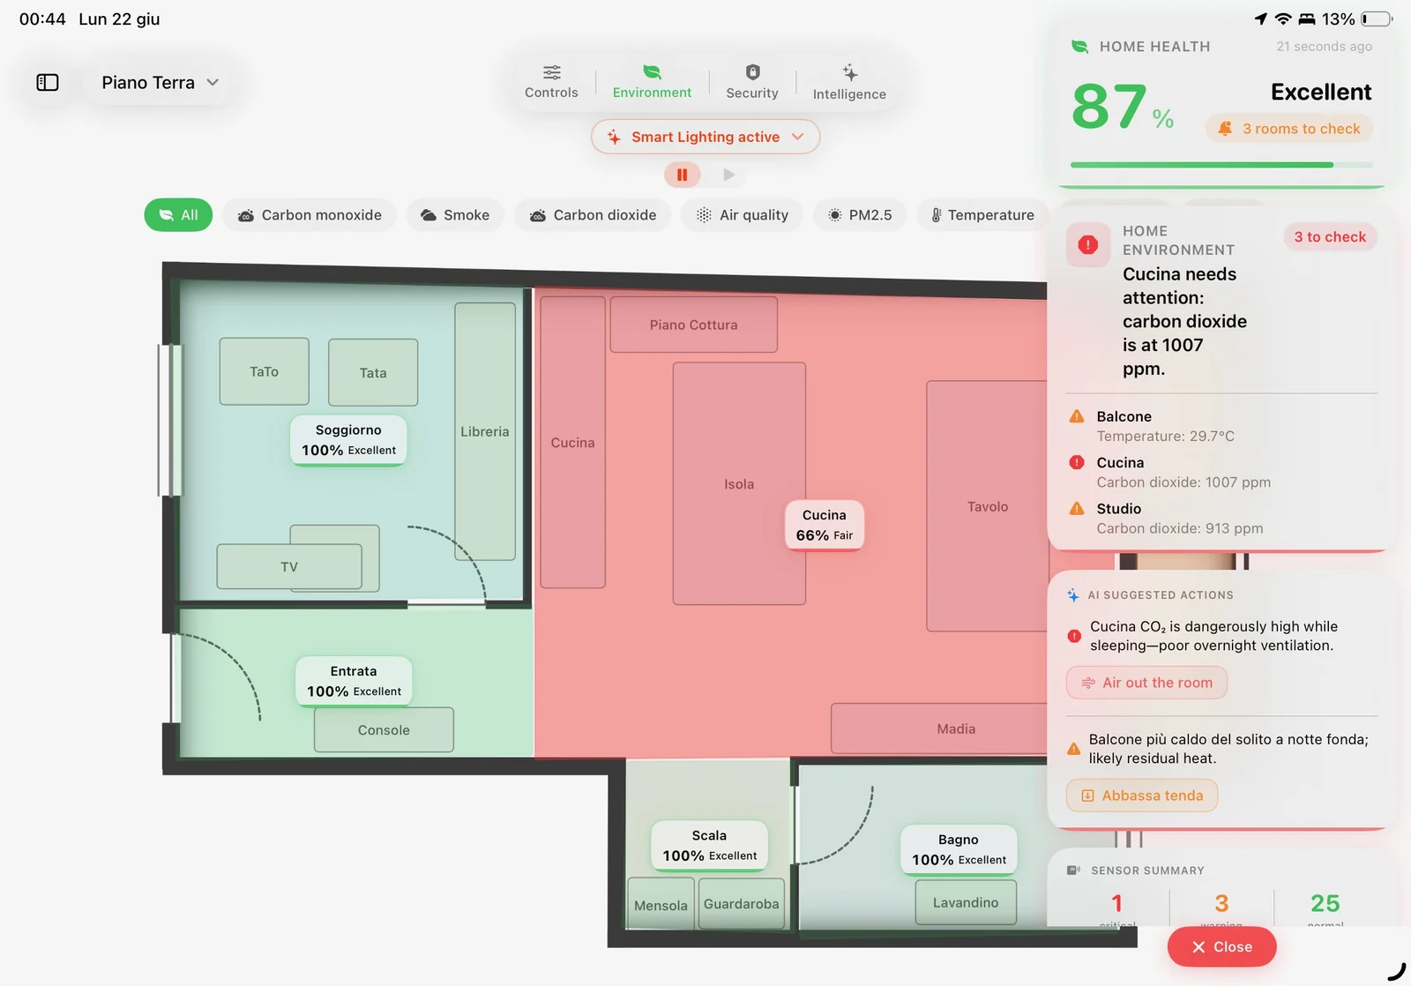Open the Balcone temperature warning row
The height and width of the screenshot is (986, 1411).
pyautogui.click(x=1221, y=426)
